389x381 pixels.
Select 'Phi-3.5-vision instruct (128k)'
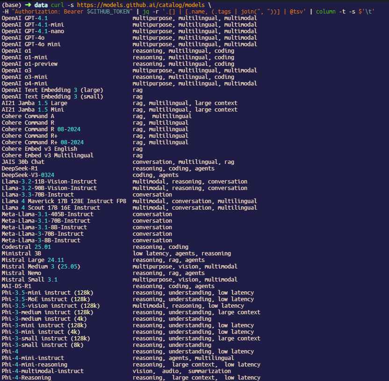tap(51, 306)
